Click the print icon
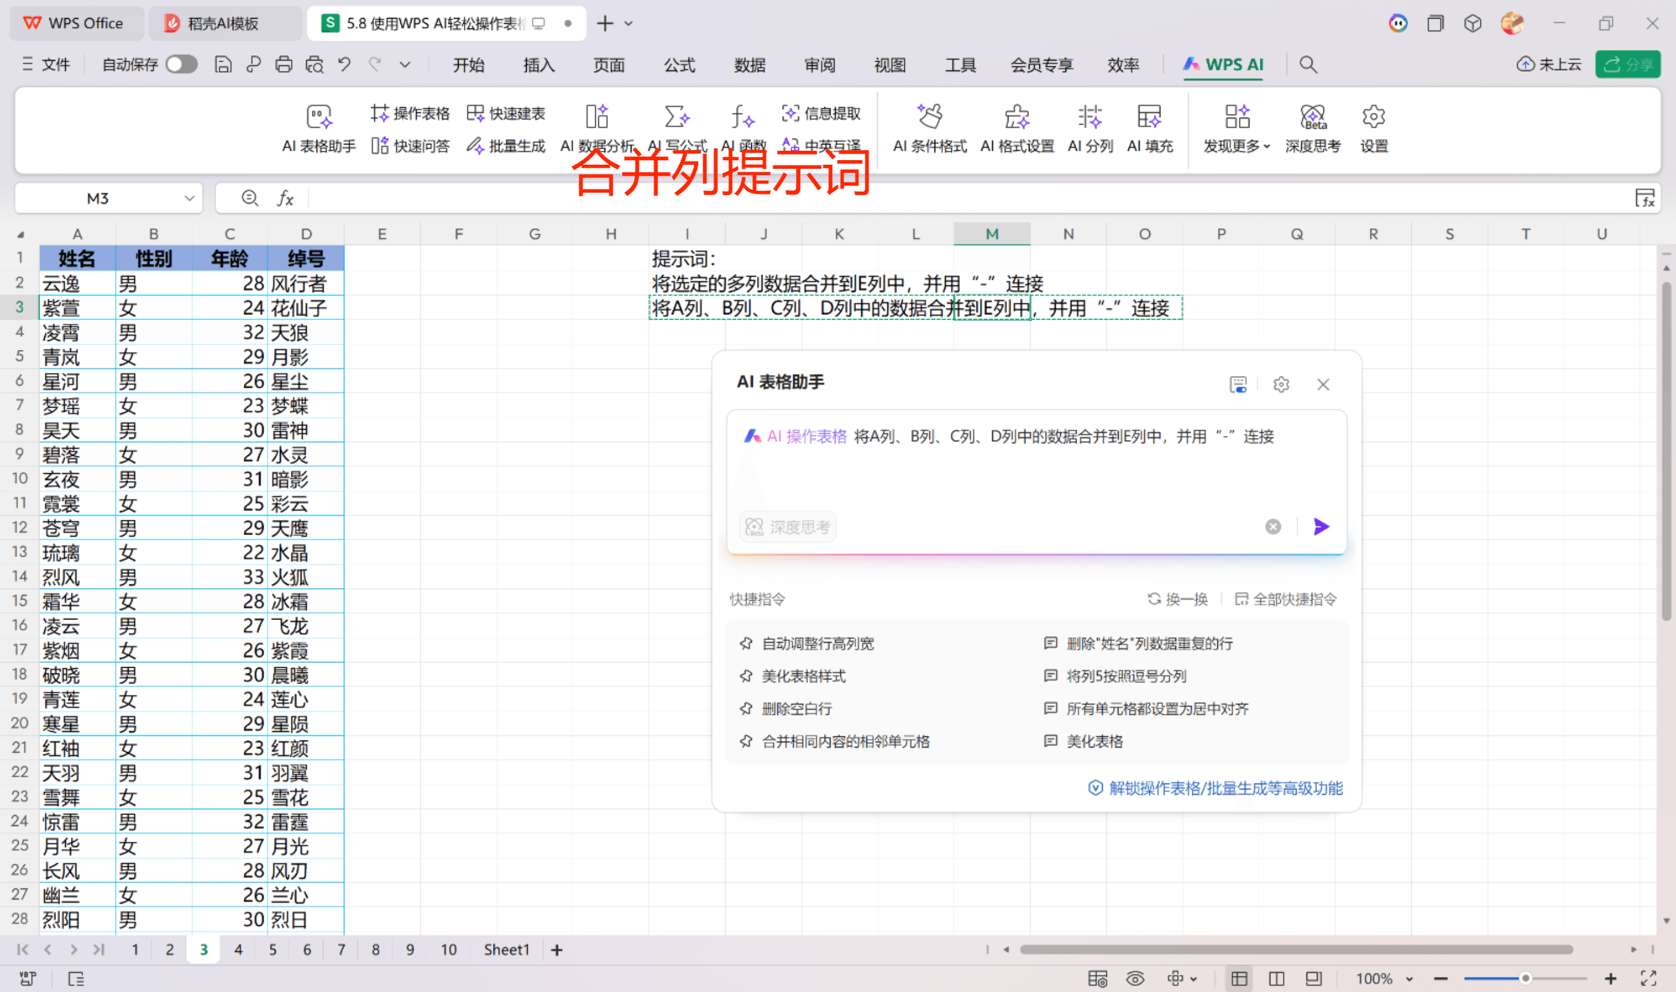Image resolution: width=1676 pixels, height=992 pixels. [284, 64]
